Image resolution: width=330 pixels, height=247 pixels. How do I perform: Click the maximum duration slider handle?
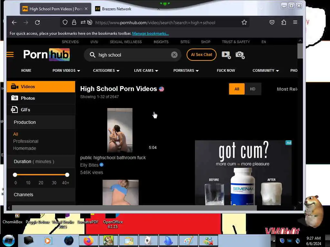point(67,175)
